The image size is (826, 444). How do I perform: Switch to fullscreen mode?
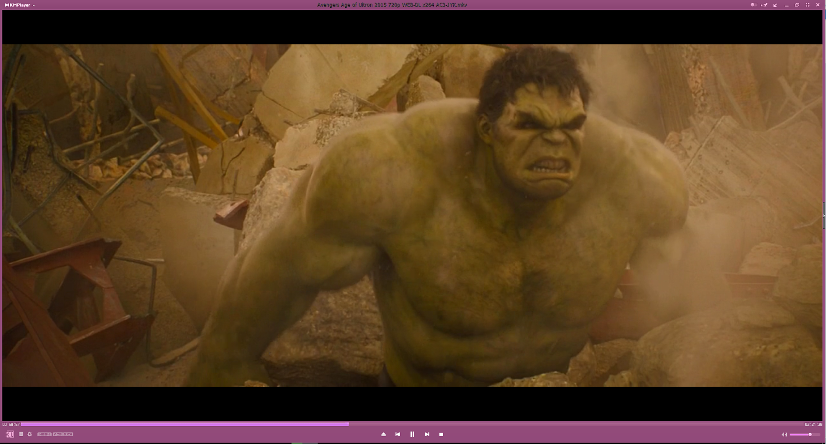point(807,5)
